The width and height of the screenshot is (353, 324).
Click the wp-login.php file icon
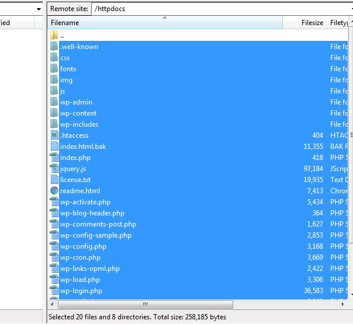(54, 291)
